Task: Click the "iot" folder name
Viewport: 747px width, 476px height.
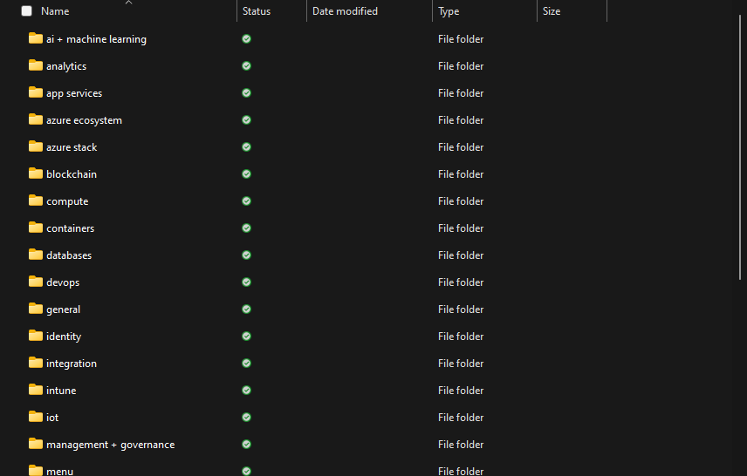Action: click(52, 418)
